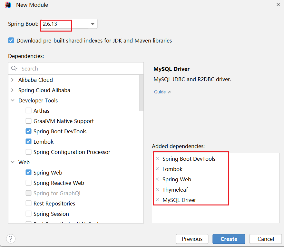Remove Lombok from added dependencies
Viewport: 284px width, 247px height.
(x=157, y=169)
